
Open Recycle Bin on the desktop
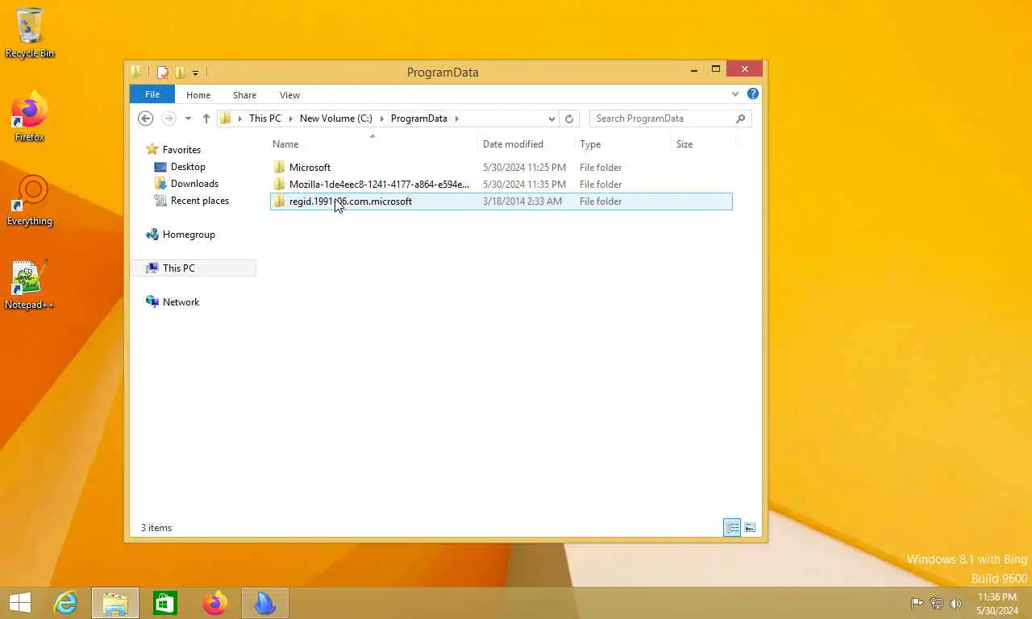coord(30,33)
